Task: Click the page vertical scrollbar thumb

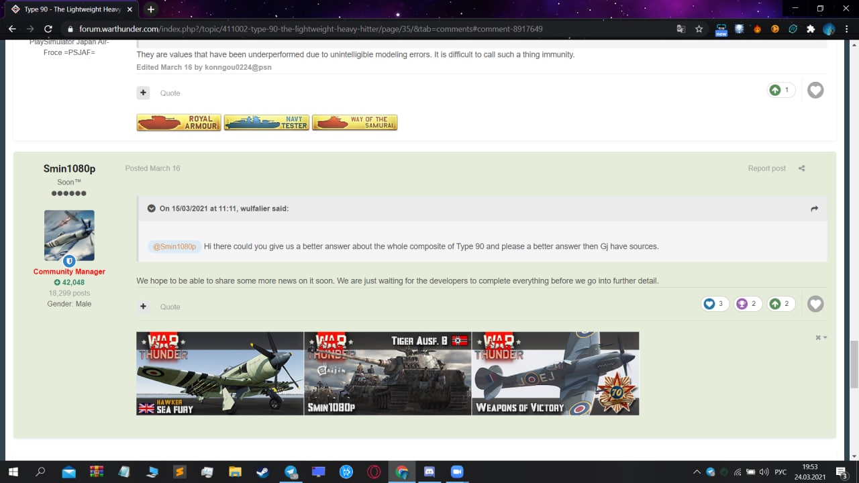Action: point(854,364)
